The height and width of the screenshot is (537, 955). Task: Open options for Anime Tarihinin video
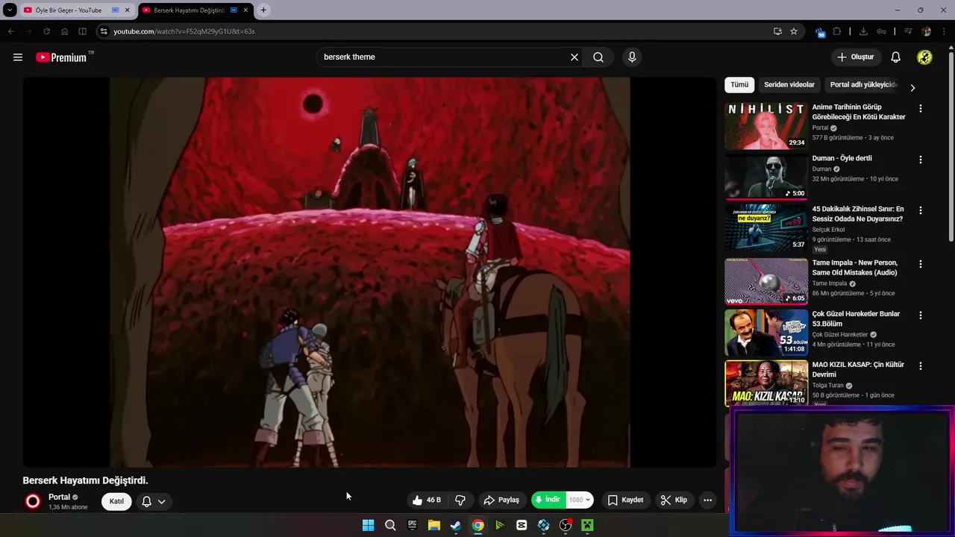(x=920, y=109)
